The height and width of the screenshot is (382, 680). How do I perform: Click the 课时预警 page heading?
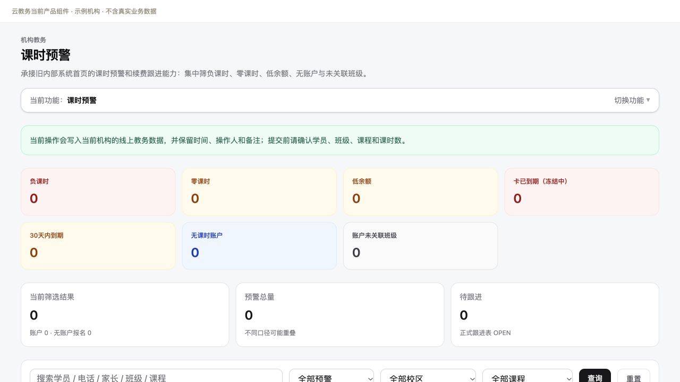(46, 55)
